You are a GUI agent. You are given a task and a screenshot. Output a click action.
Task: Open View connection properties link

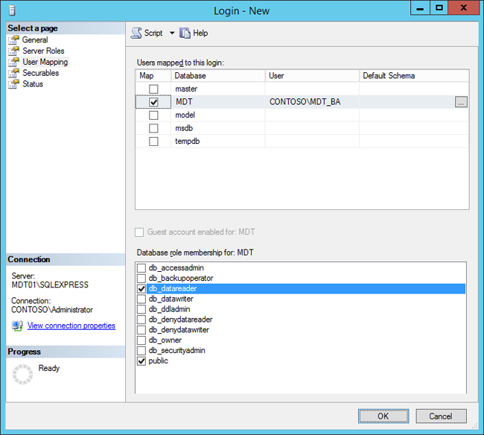pos(71,326)
